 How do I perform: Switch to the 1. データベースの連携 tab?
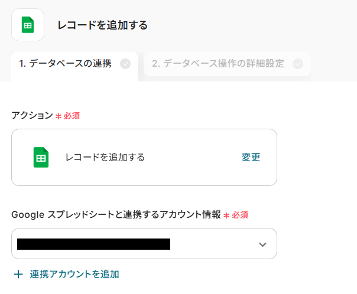point(66,64)
